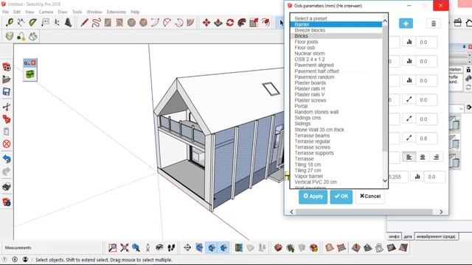Click the Zoom magnifier tool in bottom toolbar
Screen dimensions: 472x265
(x=112, y=247)
